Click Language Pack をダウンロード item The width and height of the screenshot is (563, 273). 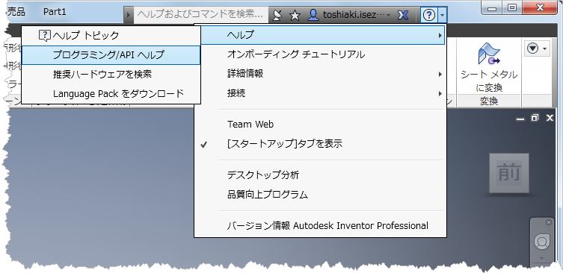[x=111, y=93]
